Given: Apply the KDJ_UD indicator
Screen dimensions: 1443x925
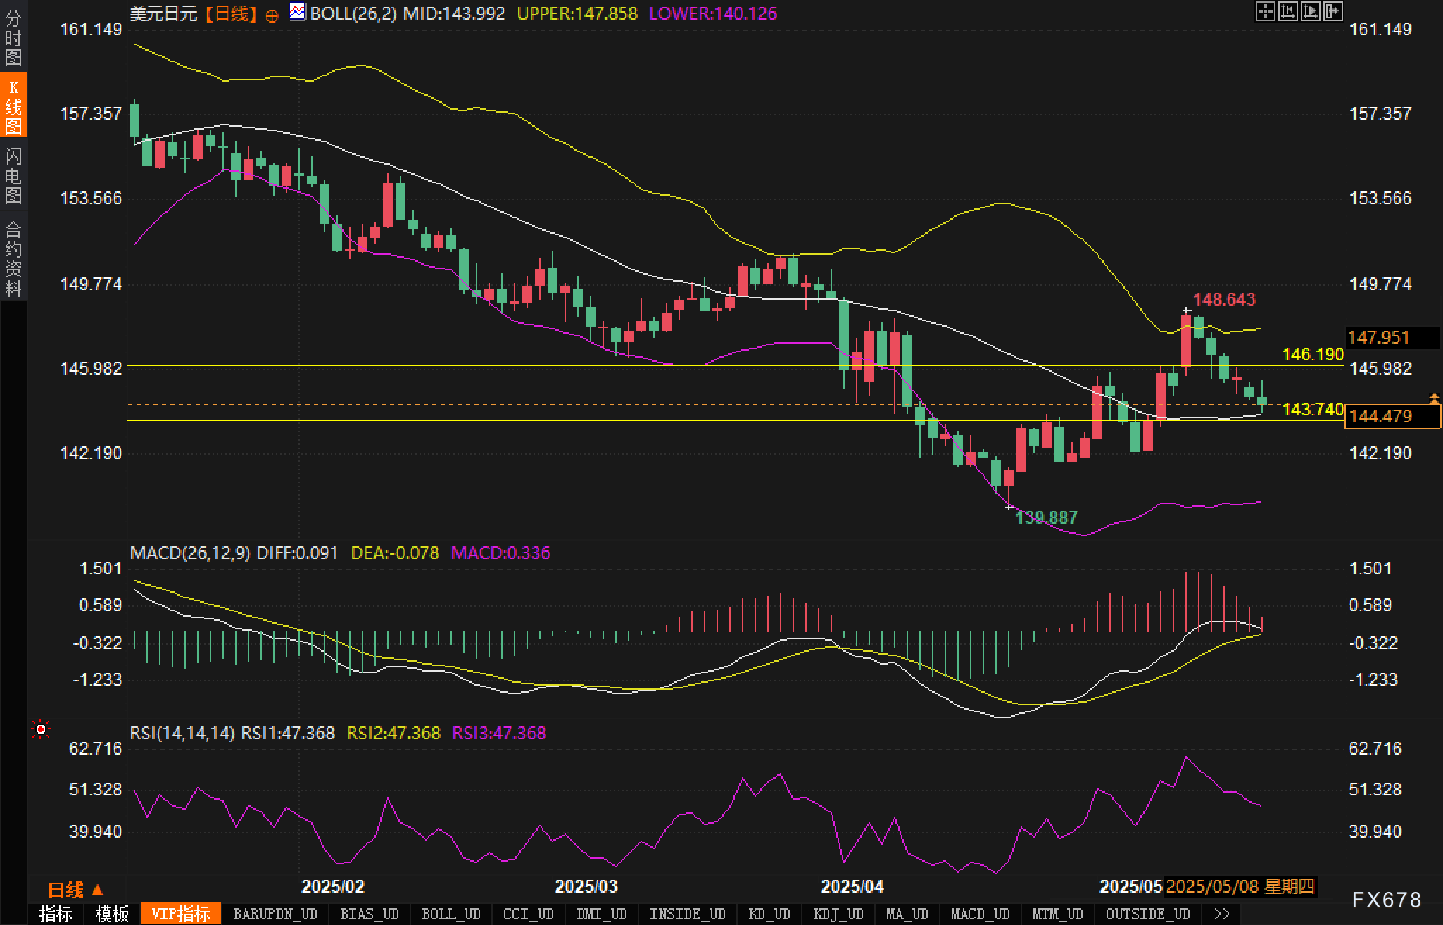Looking at the screenshot, I should coord(838,914).
